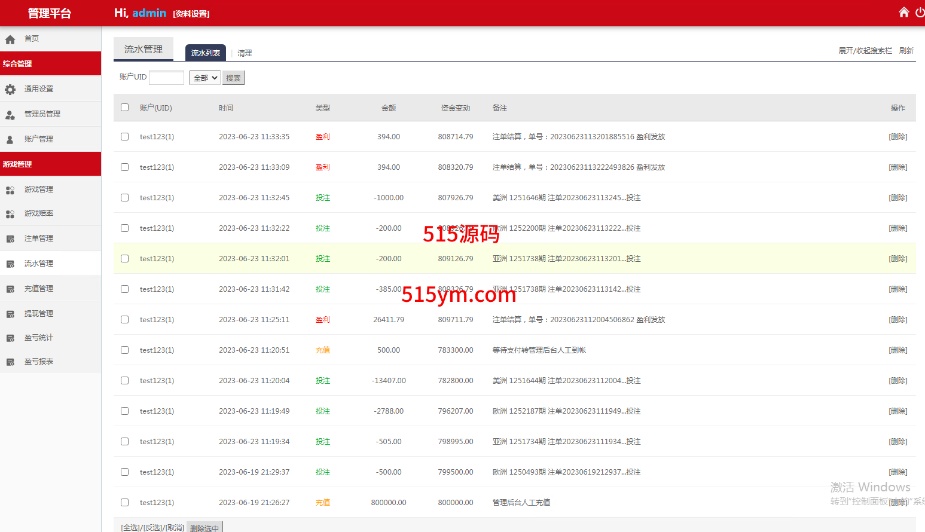Click the 搜索 button

tap(233, 78)
